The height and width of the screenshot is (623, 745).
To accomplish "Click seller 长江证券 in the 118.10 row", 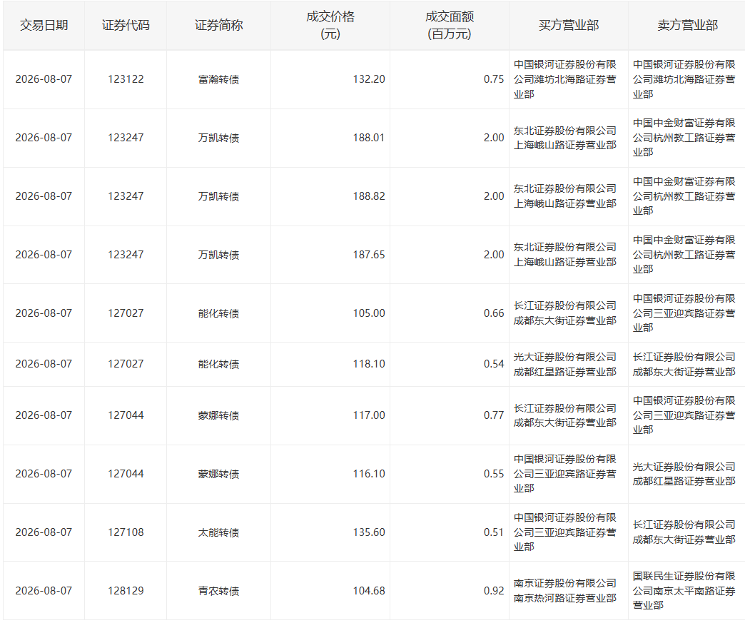I will (x=684, y=364).
